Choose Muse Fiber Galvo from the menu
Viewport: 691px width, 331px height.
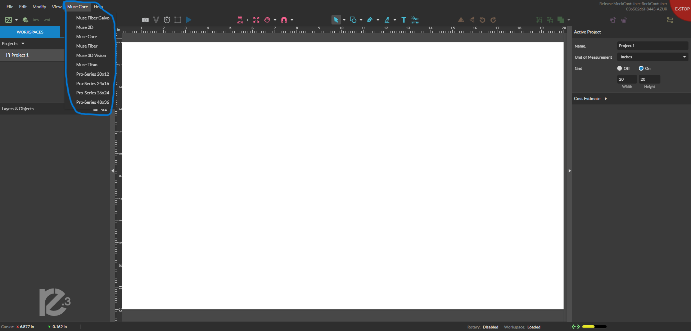click(93, 18)
